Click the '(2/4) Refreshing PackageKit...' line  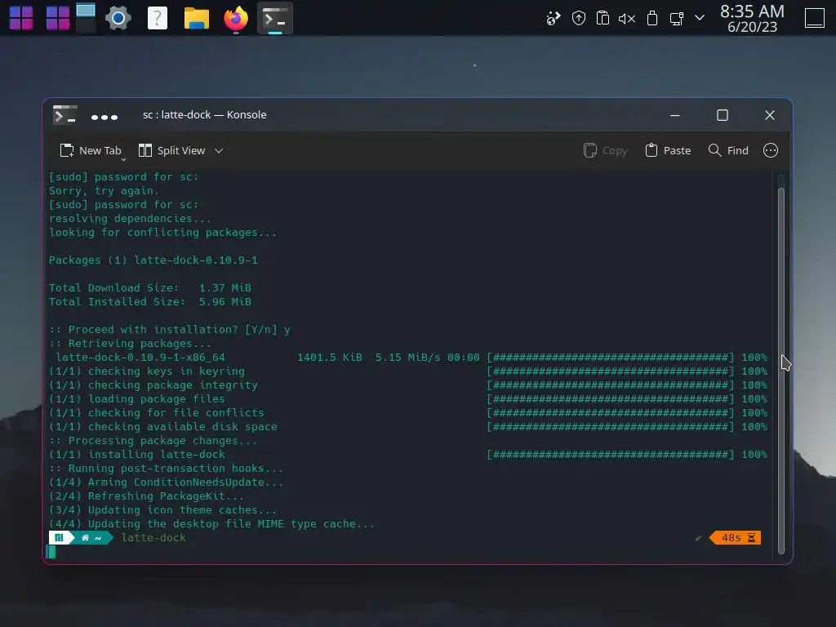[146, 496]
